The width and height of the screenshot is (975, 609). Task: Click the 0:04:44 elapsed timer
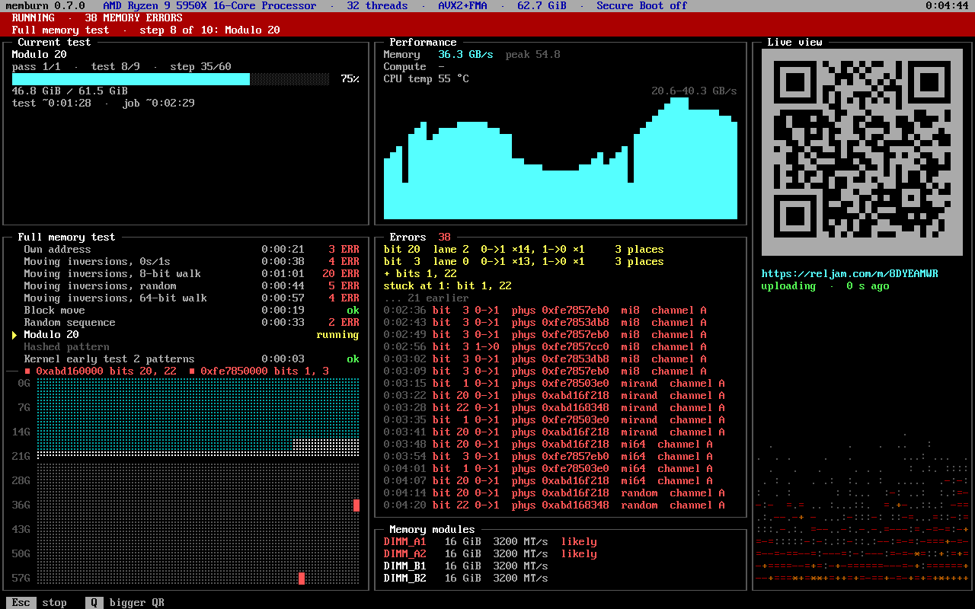point(948,6)
